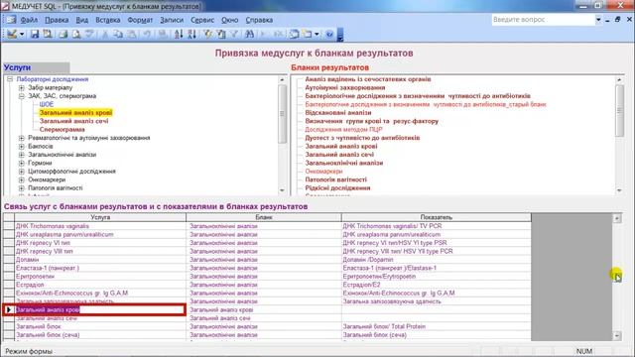635x357 pixels.
Task: Expand the Онкомаркери tree node
Action: tap(22, 179)
